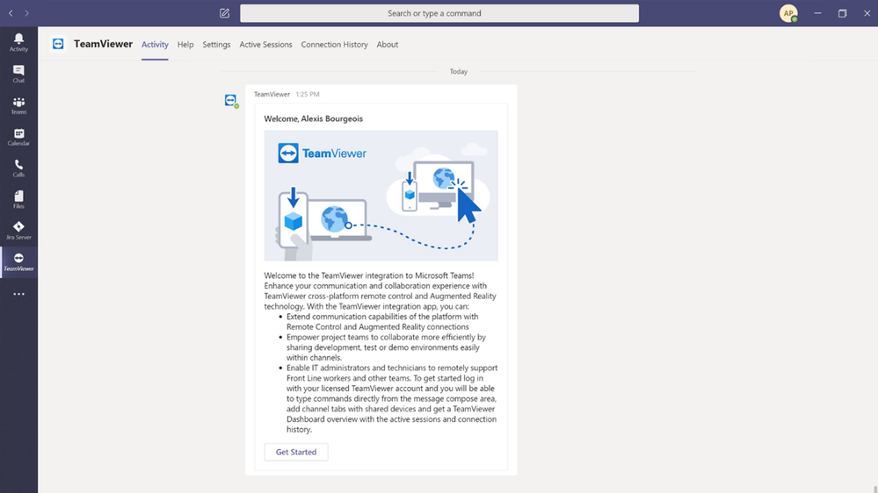
Task: Restore down the Teams window
Action: 842,13
